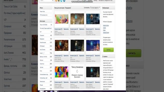
Task: Open the vivid rainbow balloons theme thumbnail
Action: click(61, 72)
